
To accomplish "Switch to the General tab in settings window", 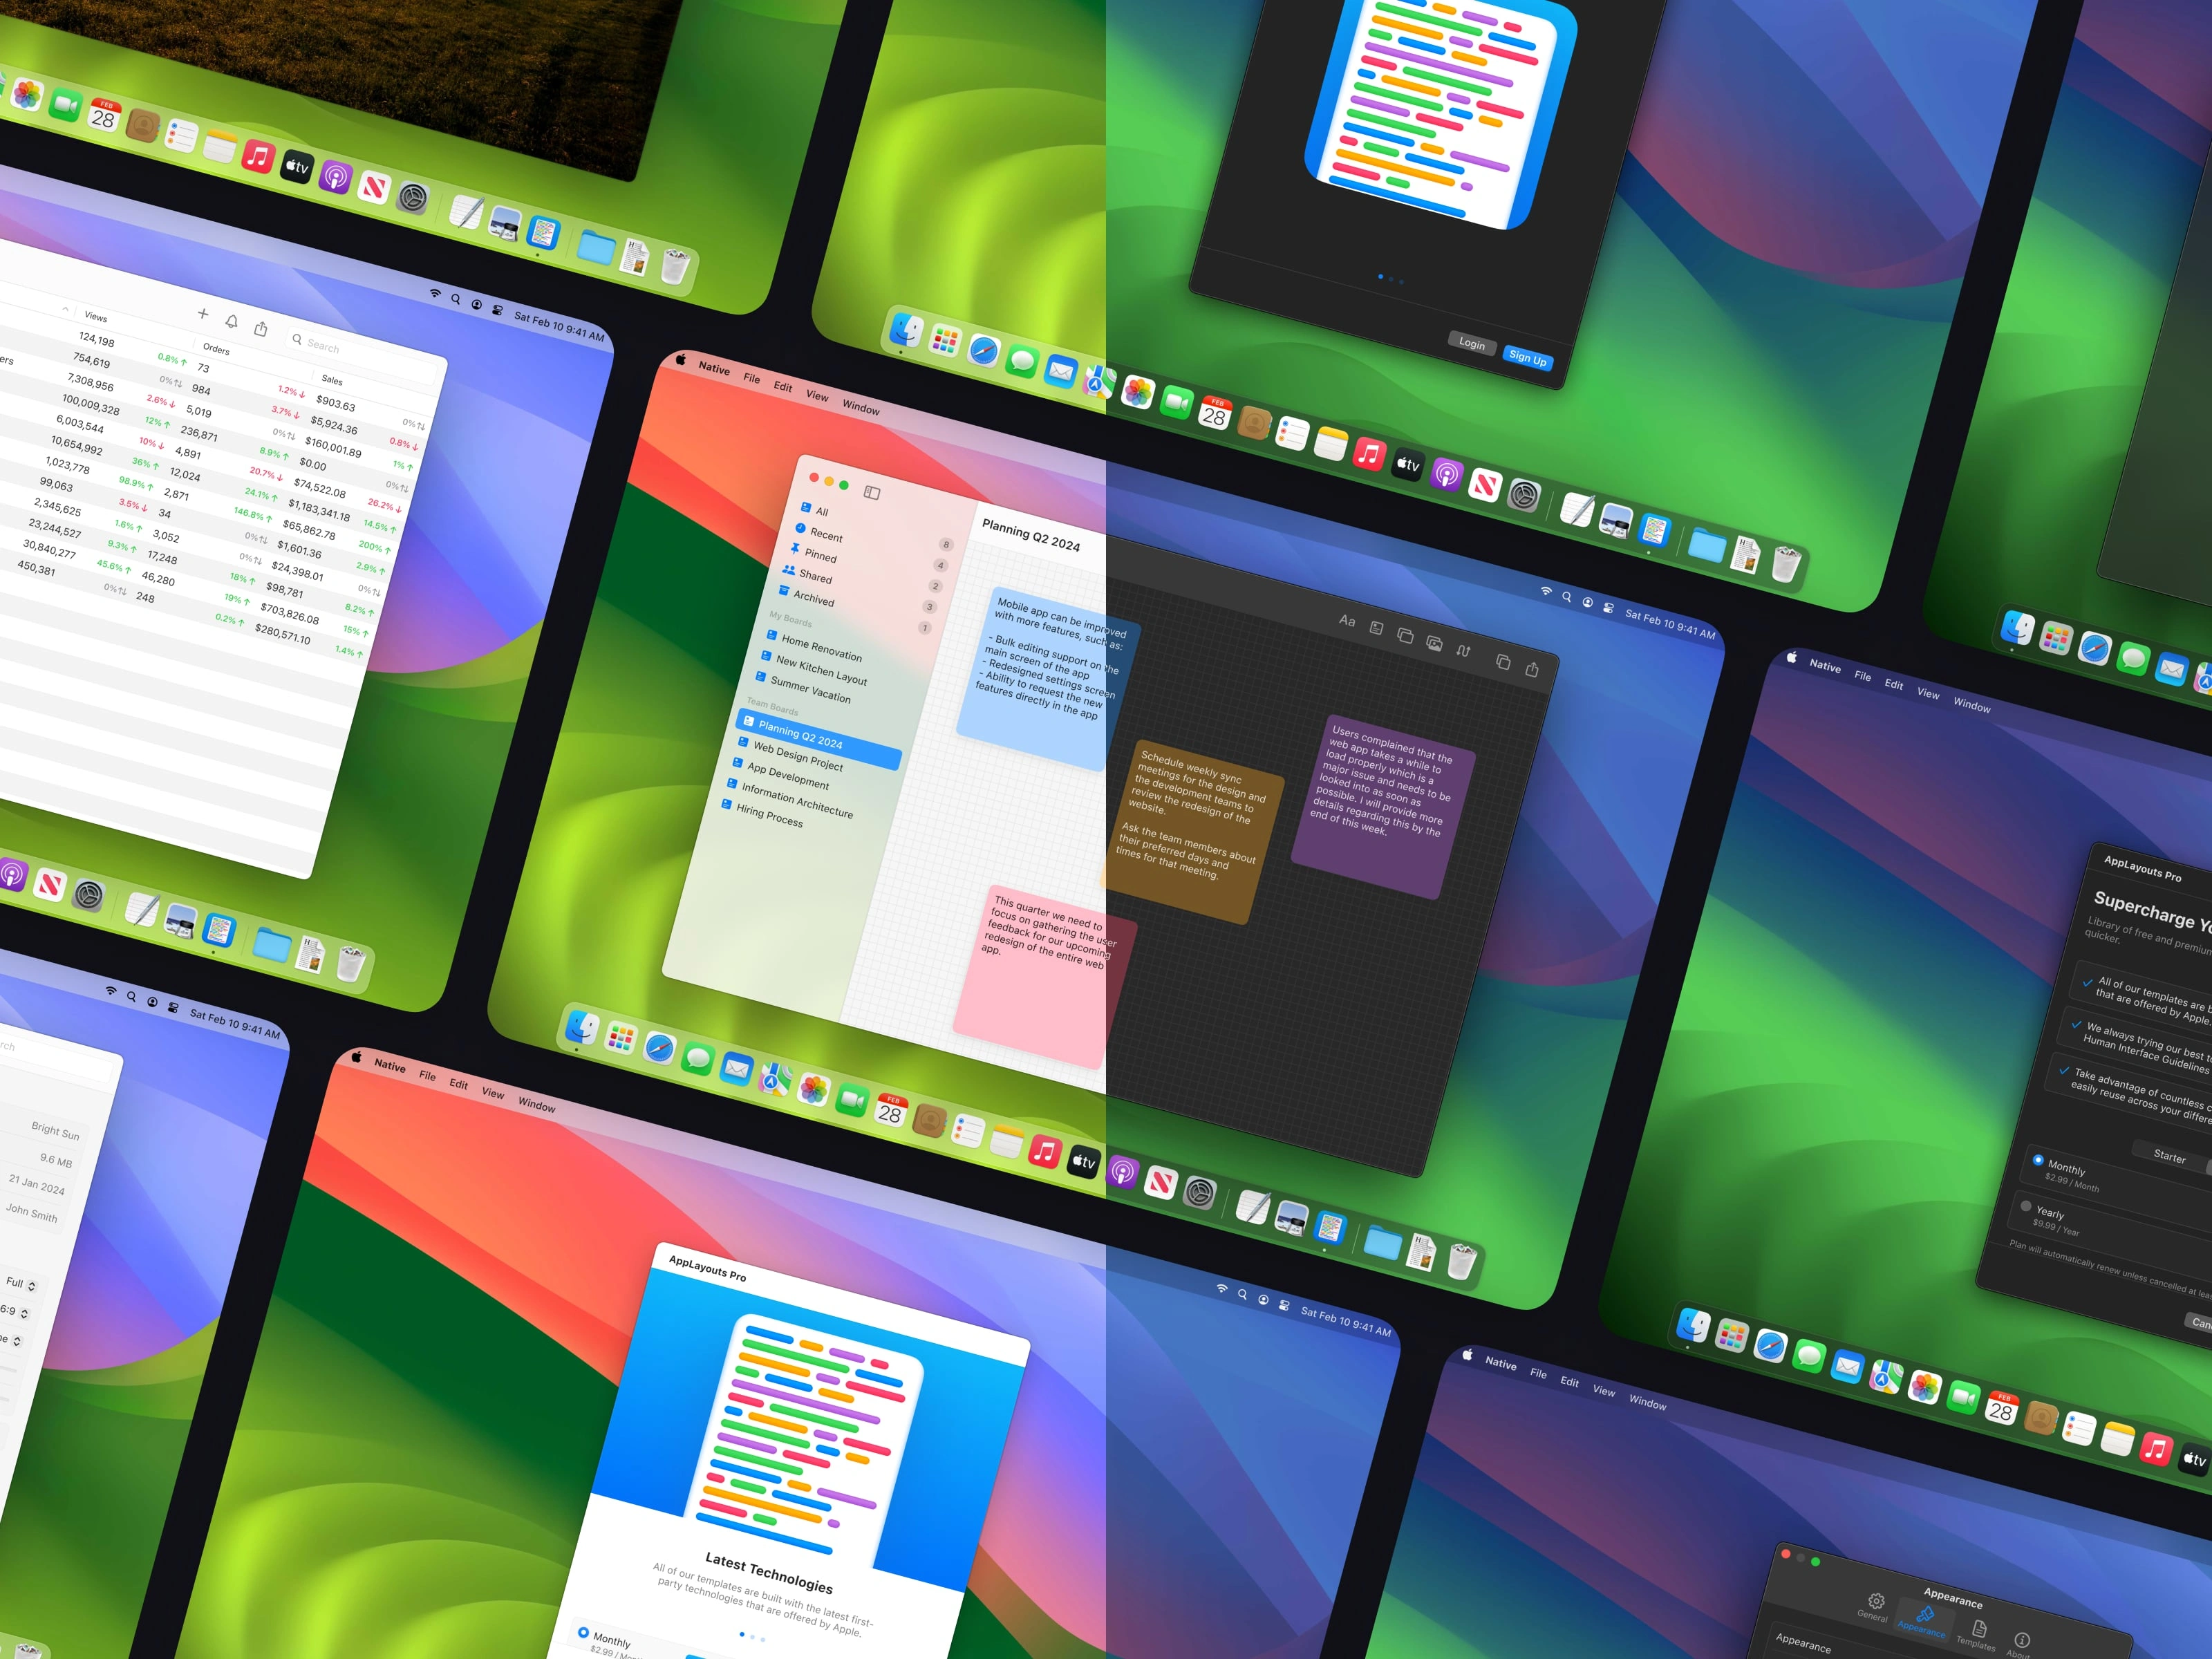I will point(1874,1606).
